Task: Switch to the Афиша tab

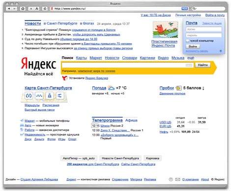Action: coord(131,120)
